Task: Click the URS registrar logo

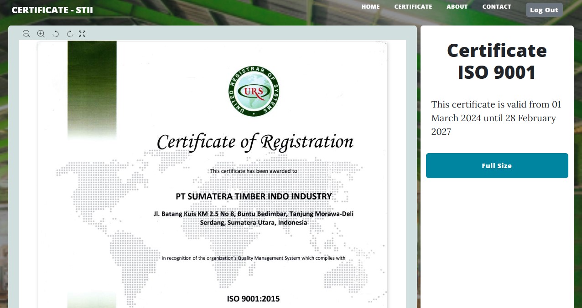Action: click(x=254, y=91)
